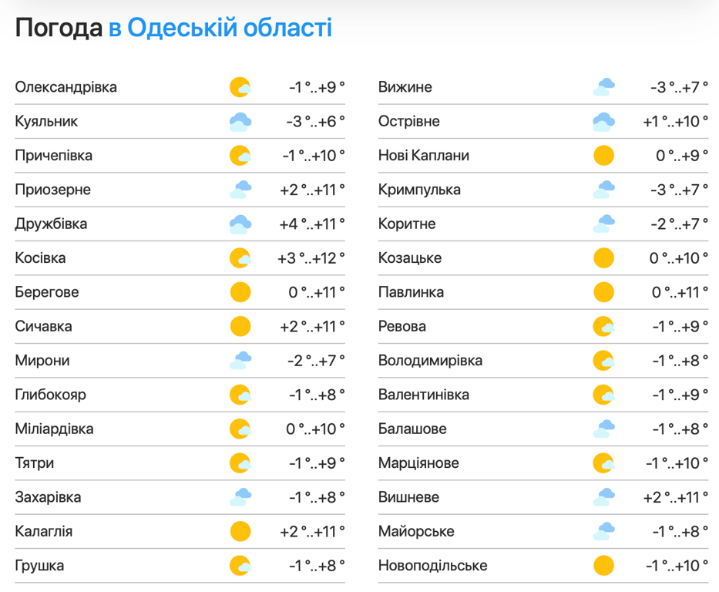The image size is (719, 592).
Task: Open the Захарівка locality link
Action: (48, 497)
